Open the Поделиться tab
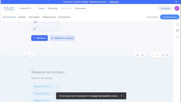The height and width of the screenshot is (102, 181). coord(66,8)
